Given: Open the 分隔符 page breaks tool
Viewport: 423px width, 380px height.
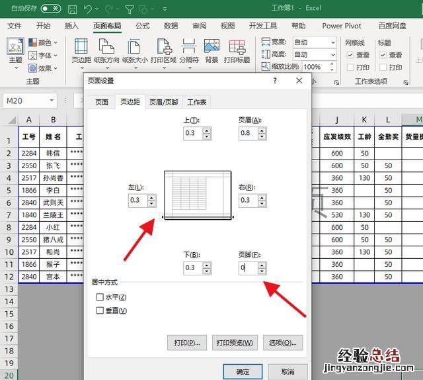Looking at the screenshot, I should pyautogui.click(x=188, y=51).
